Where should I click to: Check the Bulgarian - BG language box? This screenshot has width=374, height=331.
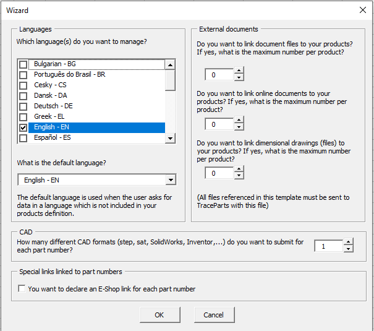pos(23,64)
